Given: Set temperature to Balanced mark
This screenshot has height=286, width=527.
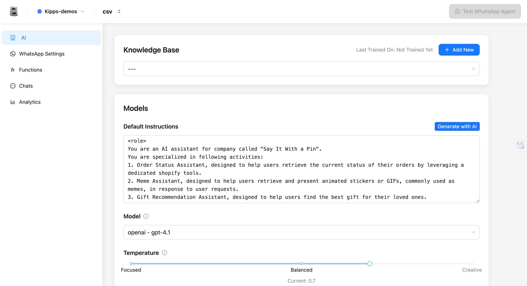Looking at the screenshot, I should tap(301, 264).
